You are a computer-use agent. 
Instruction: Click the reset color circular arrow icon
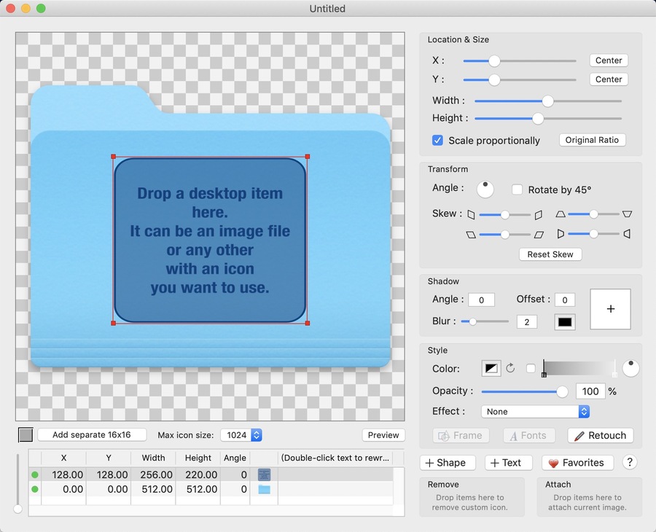pyautogui.click(x=510, y=368)
